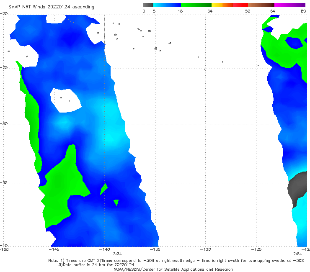Image resolution: width=310 pixels, height=272 pixels.
Task: Click the latitude axis label "-20"
Action: pyautogui.click(x=4, y=14)
